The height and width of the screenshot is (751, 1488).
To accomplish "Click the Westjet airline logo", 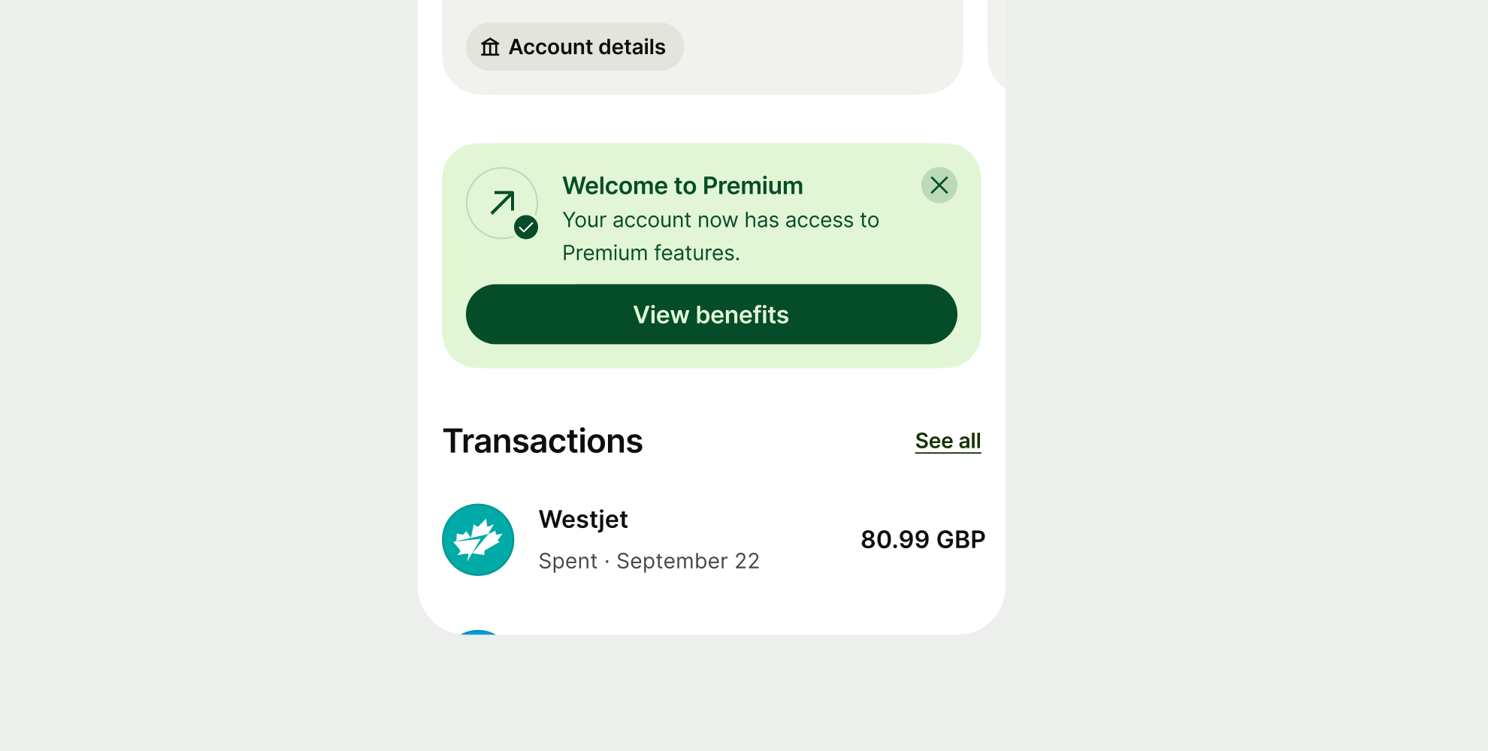I will click(478, 540).
